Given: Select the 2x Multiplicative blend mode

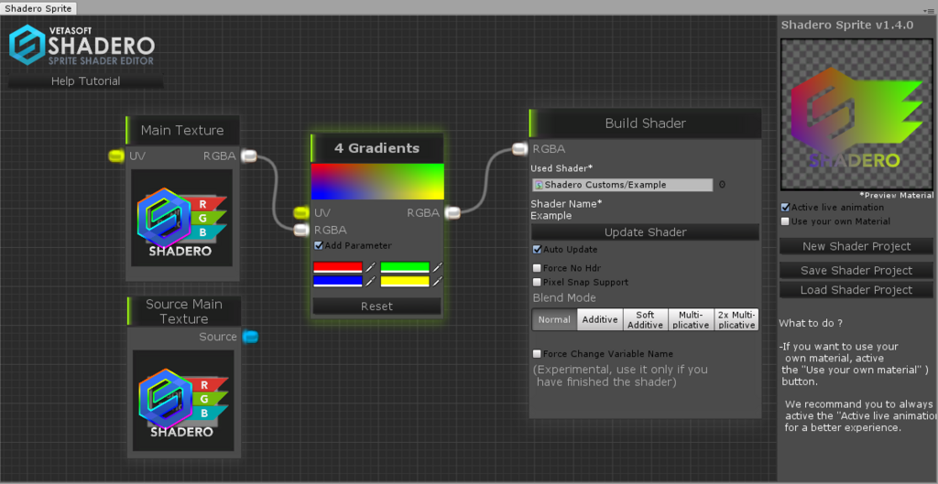Looking at the screenshot, I should point(736,319).
